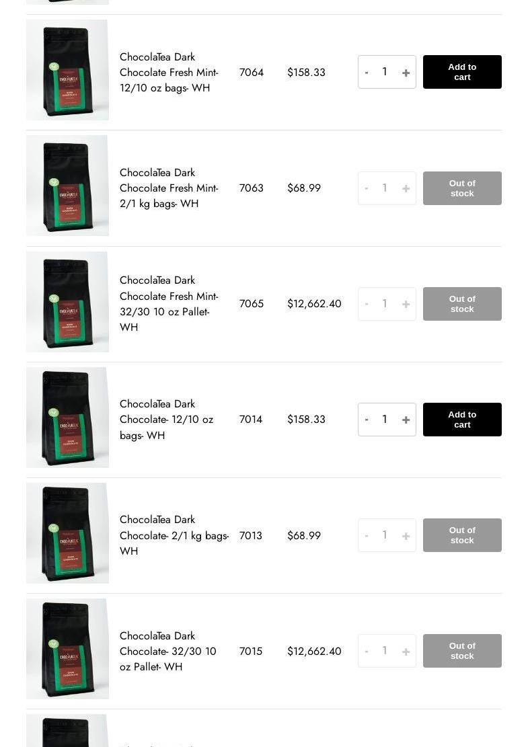The width and height of the screenshot is (528, 747).
Task: Open ChocolaTea Dark Chocolate 12/10 oz bags link
Action: pos(166,420)
